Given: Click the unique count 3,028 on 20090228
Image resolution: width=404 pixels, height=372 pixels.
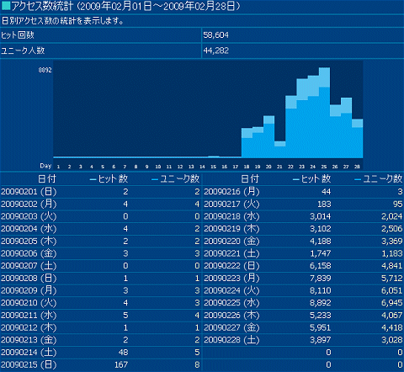Looking at the screenshot, I should coord(392,340).
